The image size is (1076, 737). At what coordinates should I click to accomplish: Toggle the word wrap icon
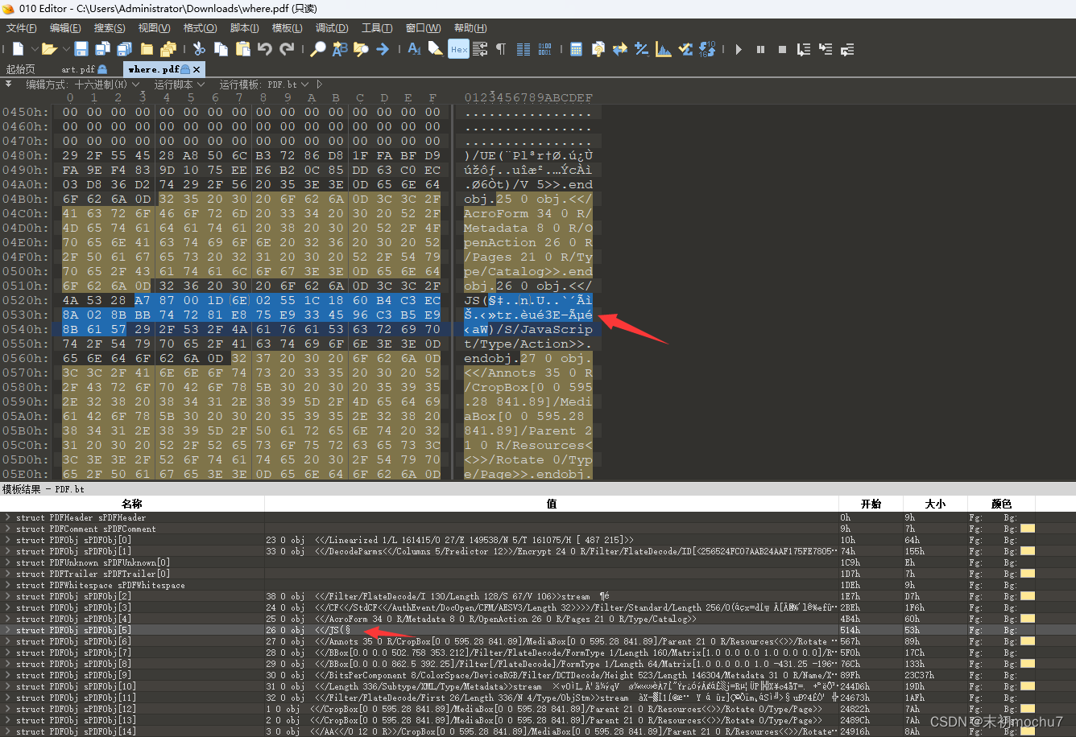click(x=480, y=49)
